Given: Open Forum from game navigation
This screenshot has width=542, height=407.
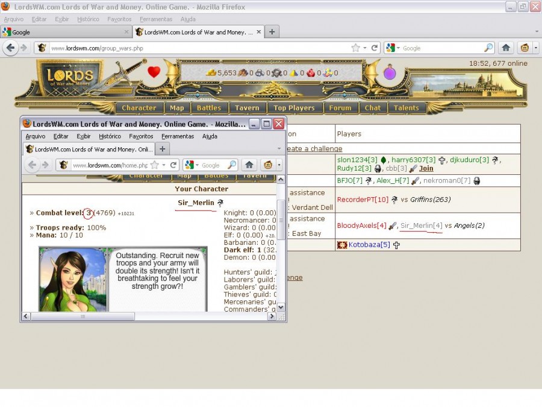Looking at the screenshot, I should (340, 108).
